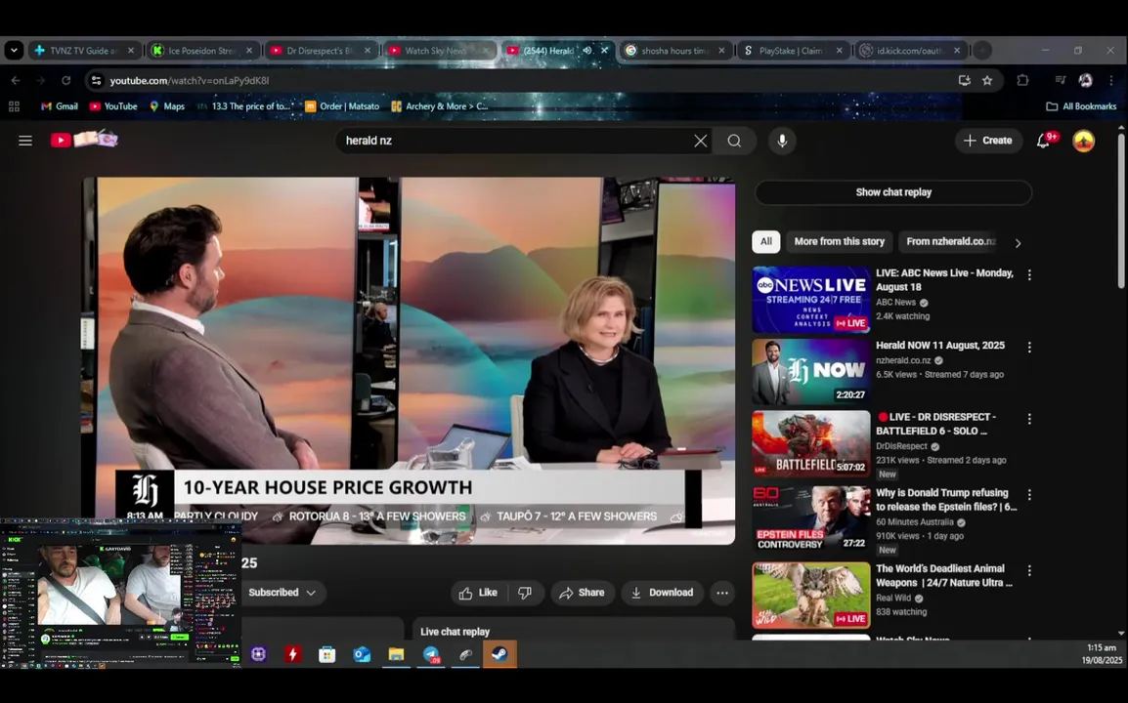Open a new browser tab
This screenshot has width=1128, height=703.
[982, 51]
